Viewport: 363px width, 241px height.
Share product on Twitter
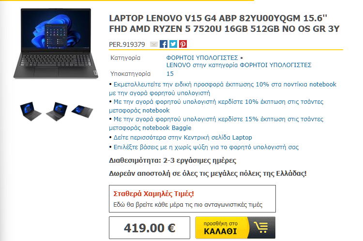tap(173, 44)
